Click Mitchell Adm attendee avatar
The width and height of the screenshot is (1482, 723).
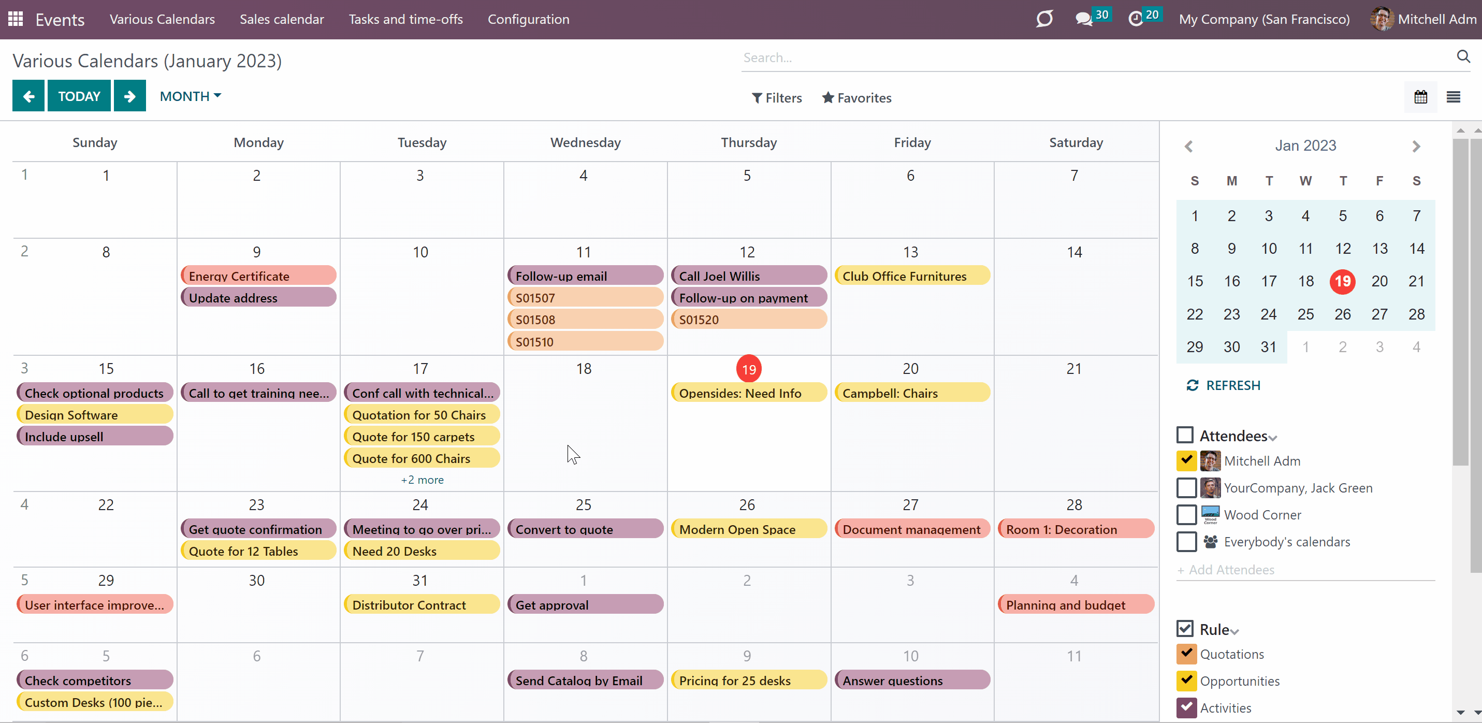[x=1210, y=460]
